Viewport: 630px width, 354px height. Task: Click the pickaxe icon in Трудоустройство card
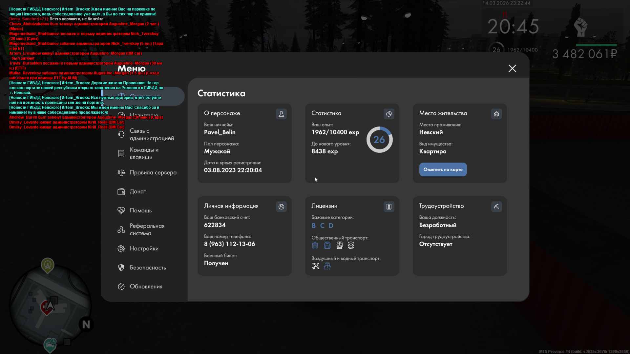496,206
